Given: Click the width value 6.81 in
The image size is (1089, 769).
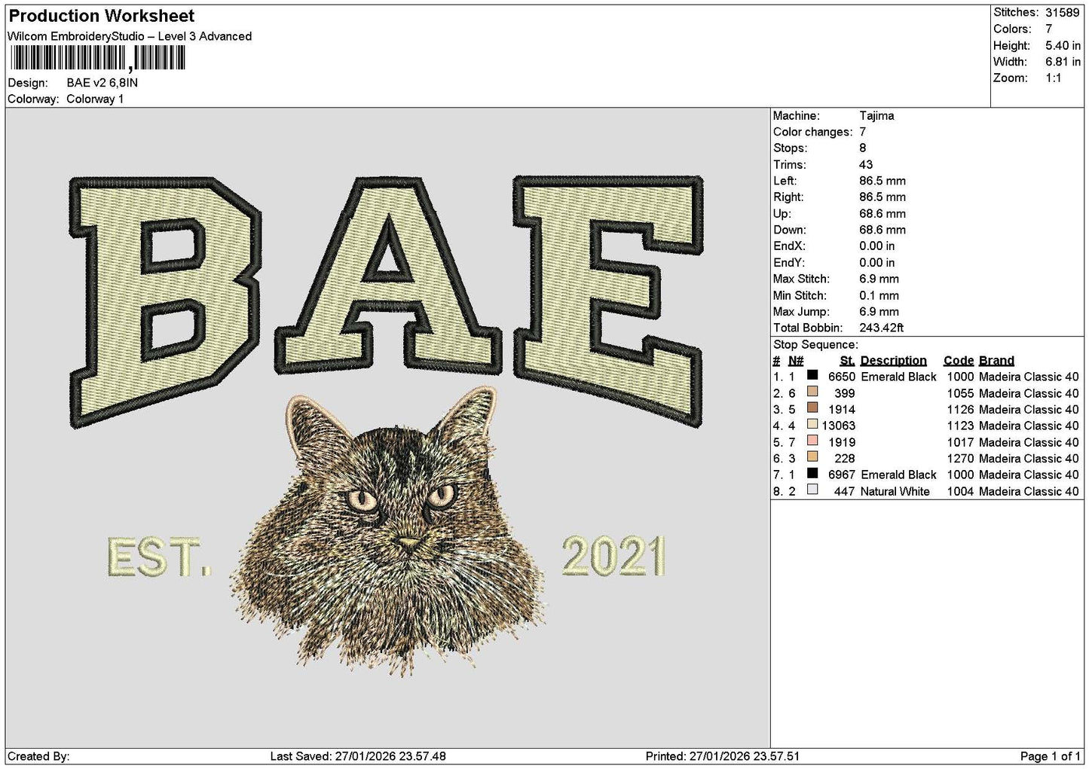Looking at the screenshot, I should [x=1063, y=62].
